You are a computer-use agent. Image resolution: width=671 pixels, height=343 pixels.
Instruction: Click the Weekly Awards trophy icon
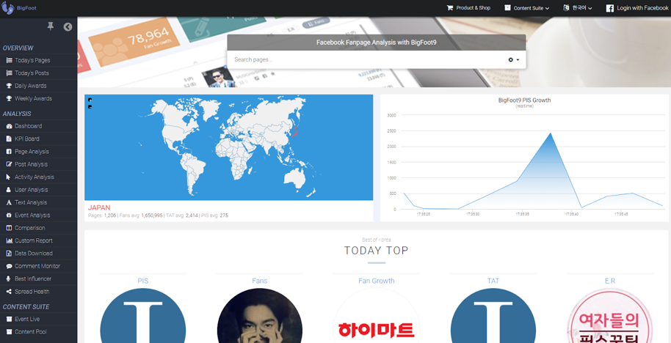pyautogui.click(x=9, y=99)
